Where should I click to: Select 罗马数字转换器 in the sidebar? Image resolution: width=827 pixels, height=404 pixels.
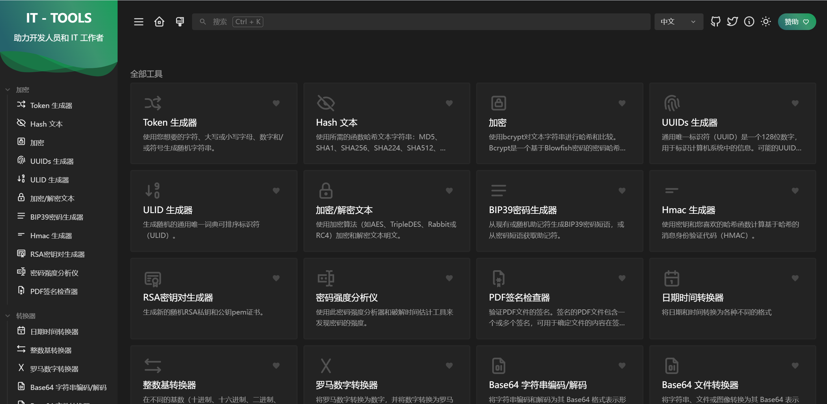point(54,369)
